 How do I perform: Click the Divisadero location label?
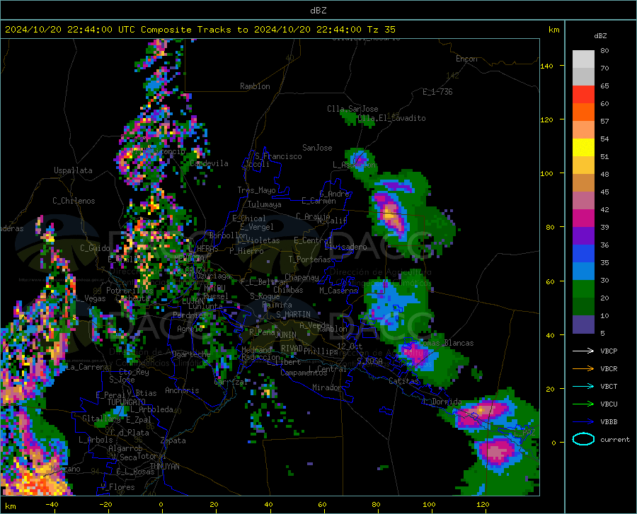(345, 247)
